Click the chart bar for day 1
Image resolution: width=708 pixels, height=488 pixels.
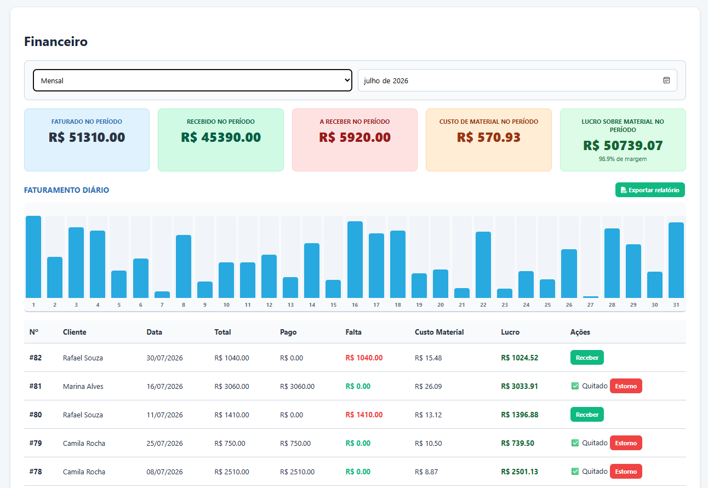33,257
